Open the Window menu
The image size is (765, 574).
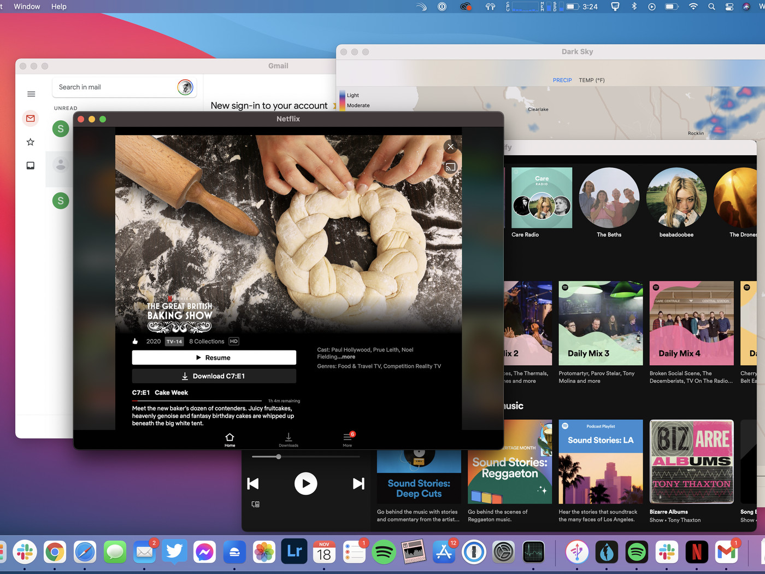pyautogui.click(x=27, y=7)
